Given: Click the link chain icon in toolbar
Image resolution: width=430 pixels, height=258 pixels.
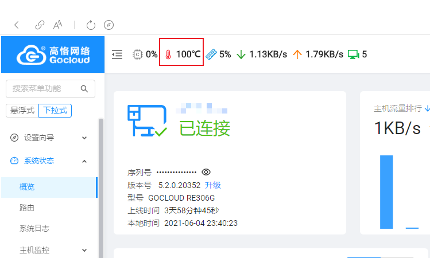Looking at the screenshot, I should [x=40, y=25].
